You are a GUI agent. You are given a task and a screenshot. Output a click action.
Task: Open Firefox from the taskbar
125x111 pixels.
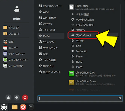click(23, 107)
